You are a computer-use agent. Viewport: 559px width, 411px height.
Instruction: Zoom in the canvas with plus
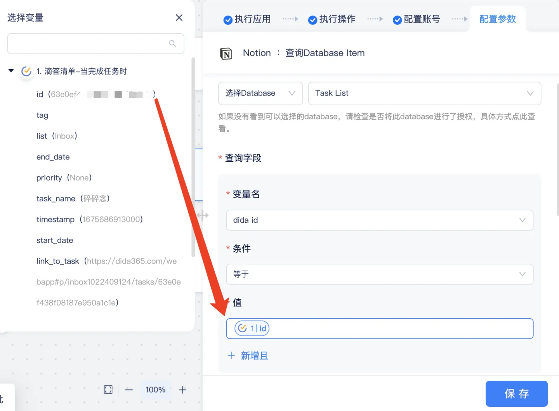click(183, 390)
